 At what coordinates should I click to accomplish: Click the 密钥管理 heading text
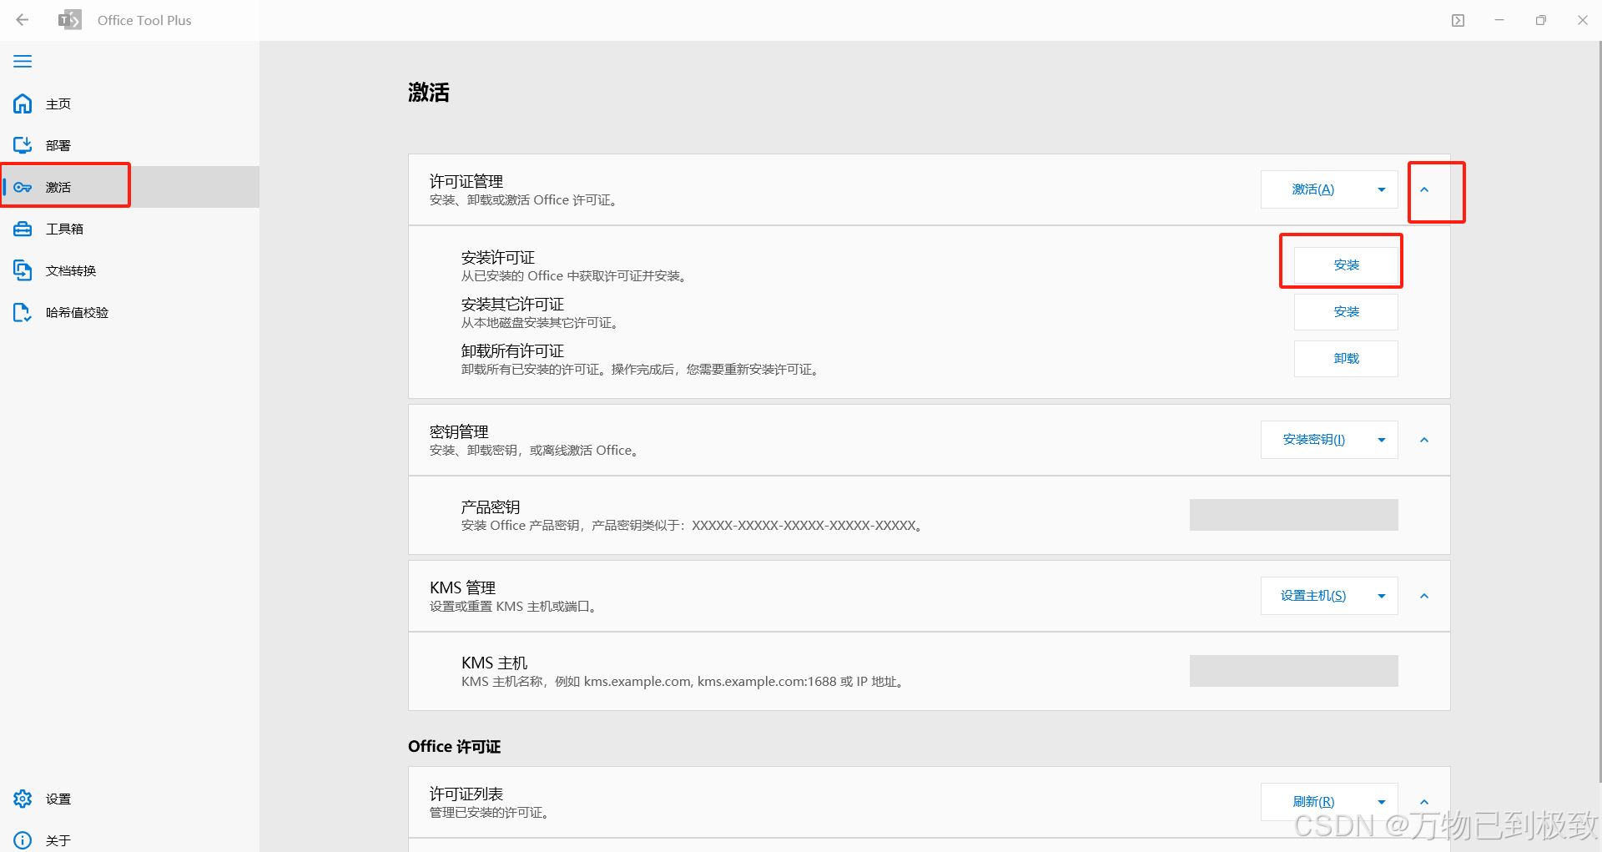pyautogui.click(x=459, y=431)
